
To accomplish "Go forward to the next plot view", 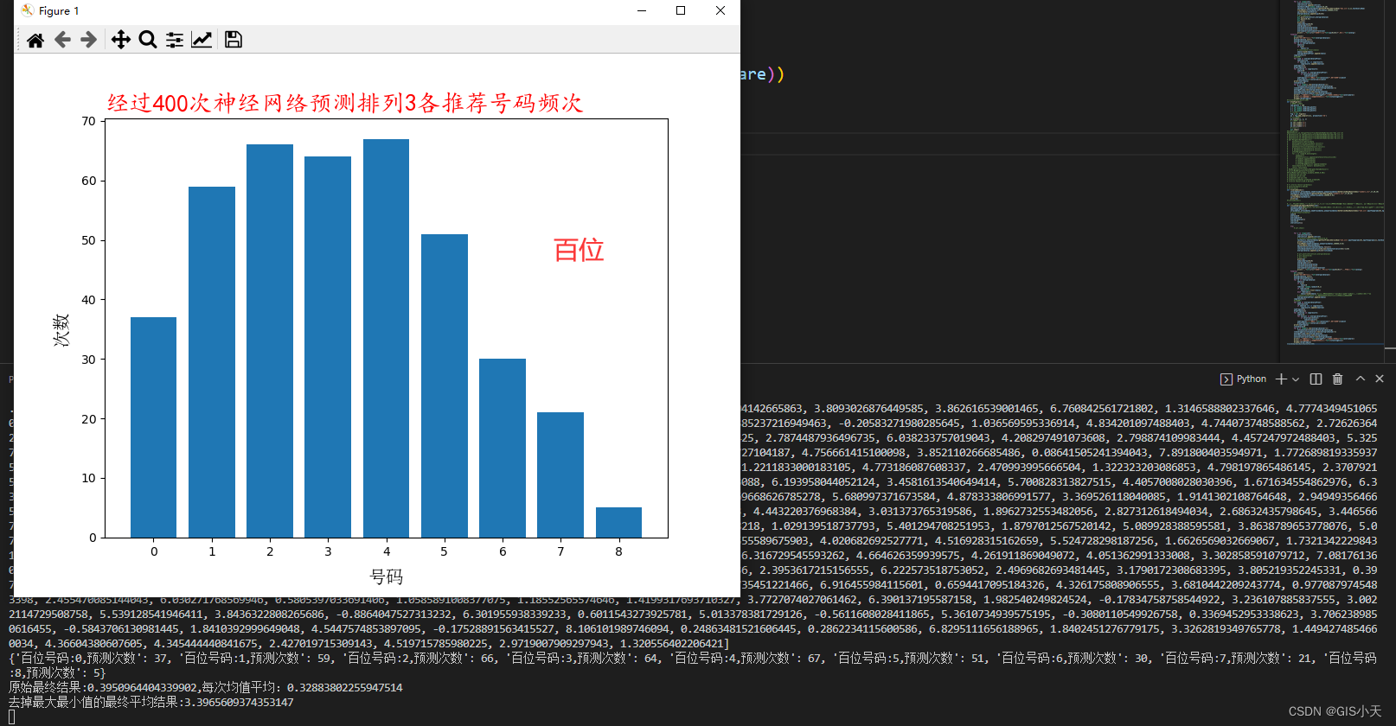I will (88, 40).
